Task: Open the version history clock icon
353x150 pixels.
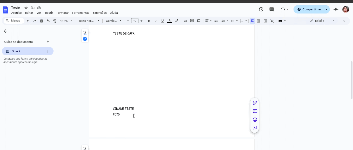Action: [x=261, y=9]
